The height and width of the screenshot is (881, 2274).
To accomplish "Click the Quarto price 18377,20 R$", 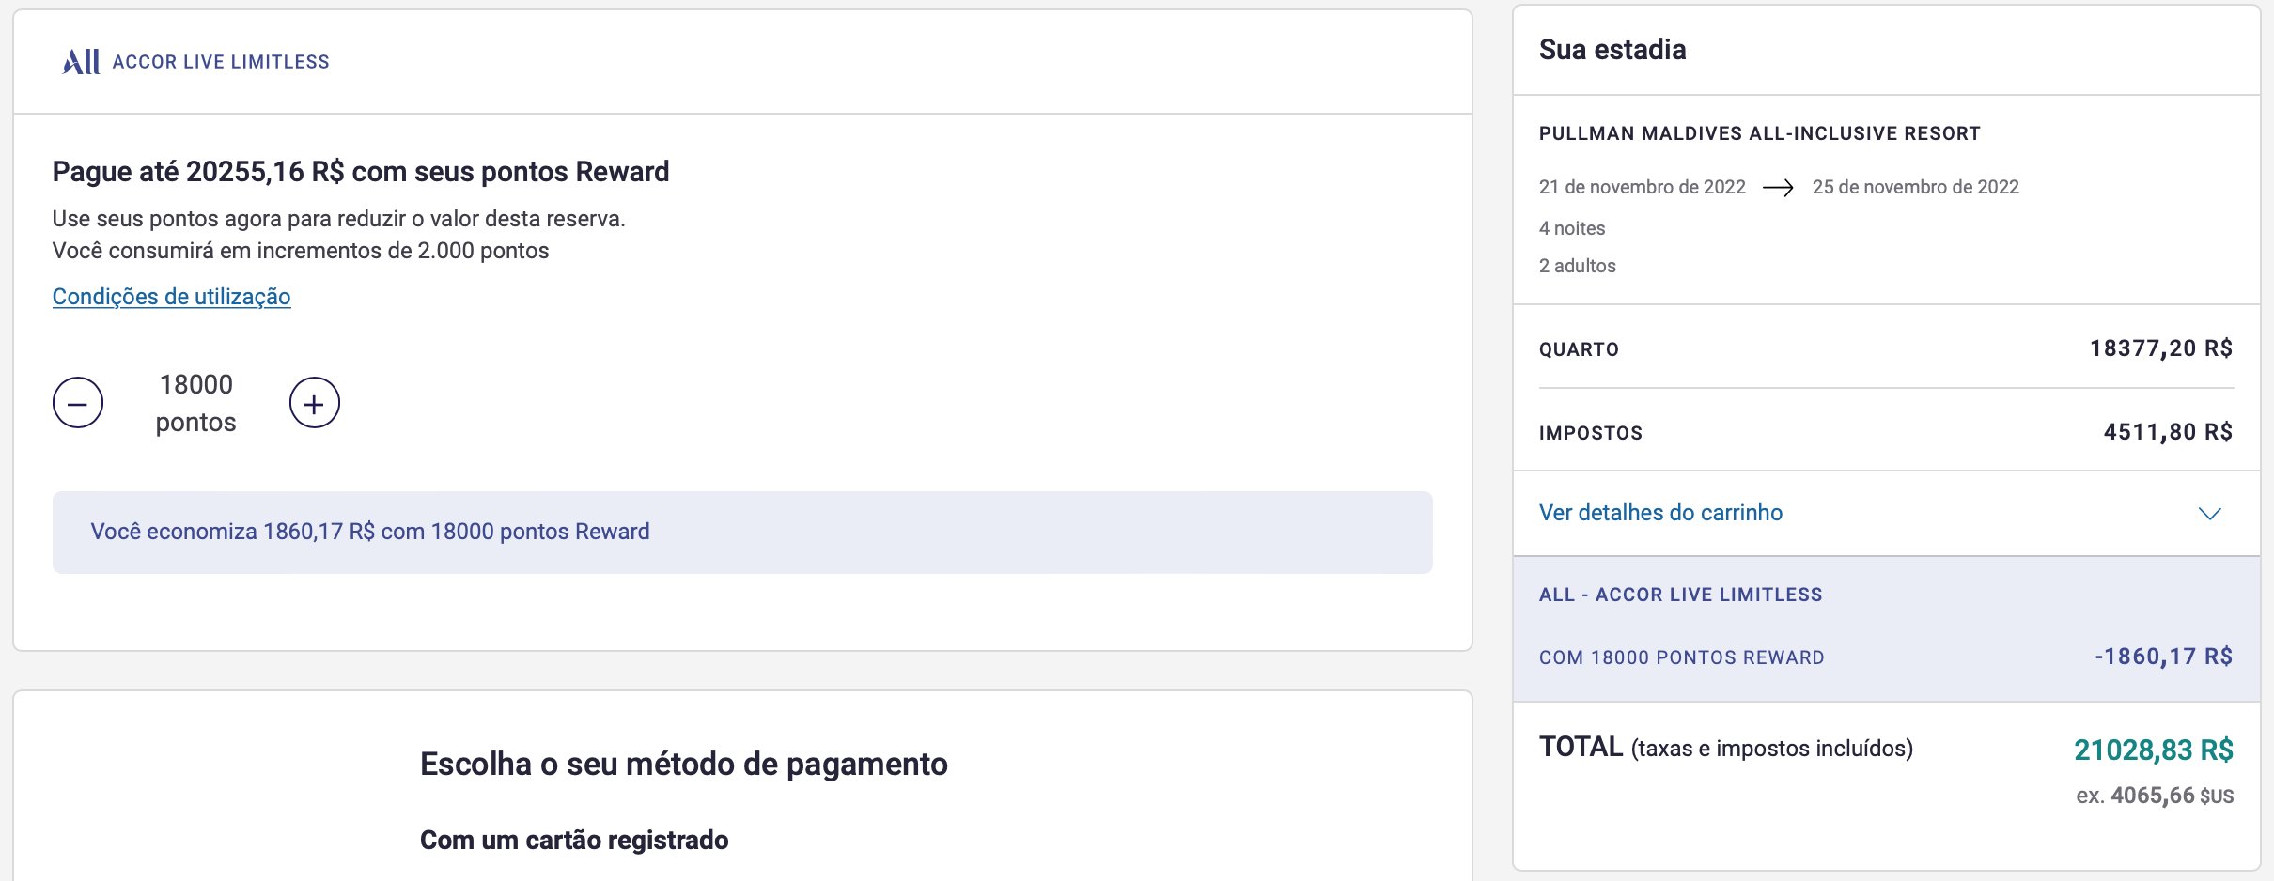I will pyautogui.click(x=2160, y=348).
